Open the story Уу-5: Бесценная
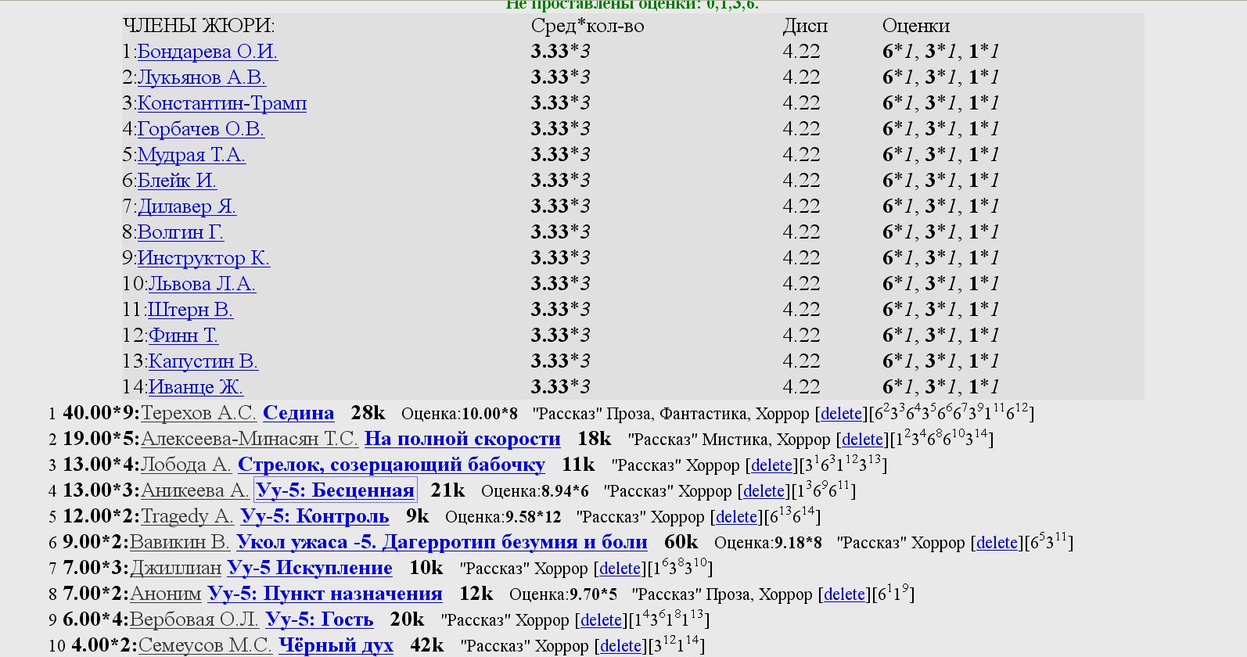1247x657 pixels. click(x=336, y=490)
